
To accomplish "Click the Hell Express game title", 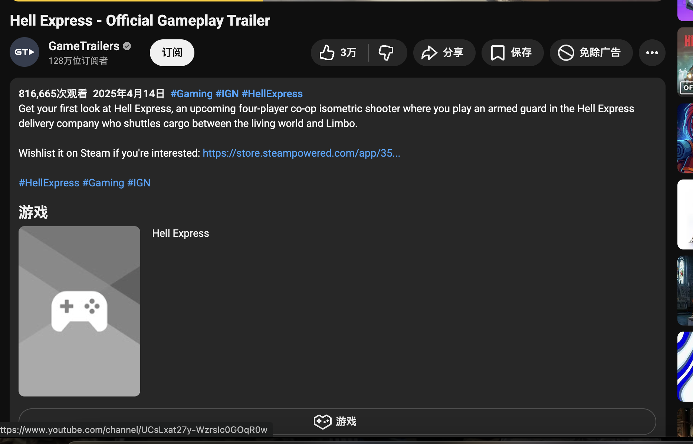I will pyautogui.click(x=180, y=233).
